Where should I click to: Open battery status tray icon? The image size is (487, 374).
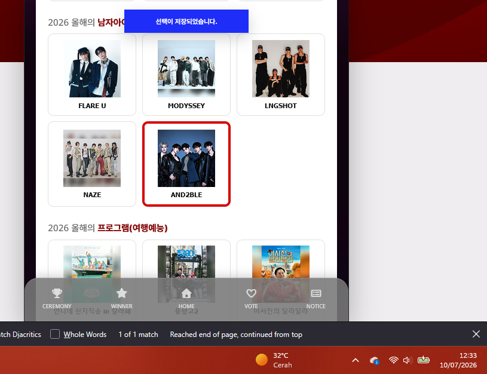pos(423,360)
